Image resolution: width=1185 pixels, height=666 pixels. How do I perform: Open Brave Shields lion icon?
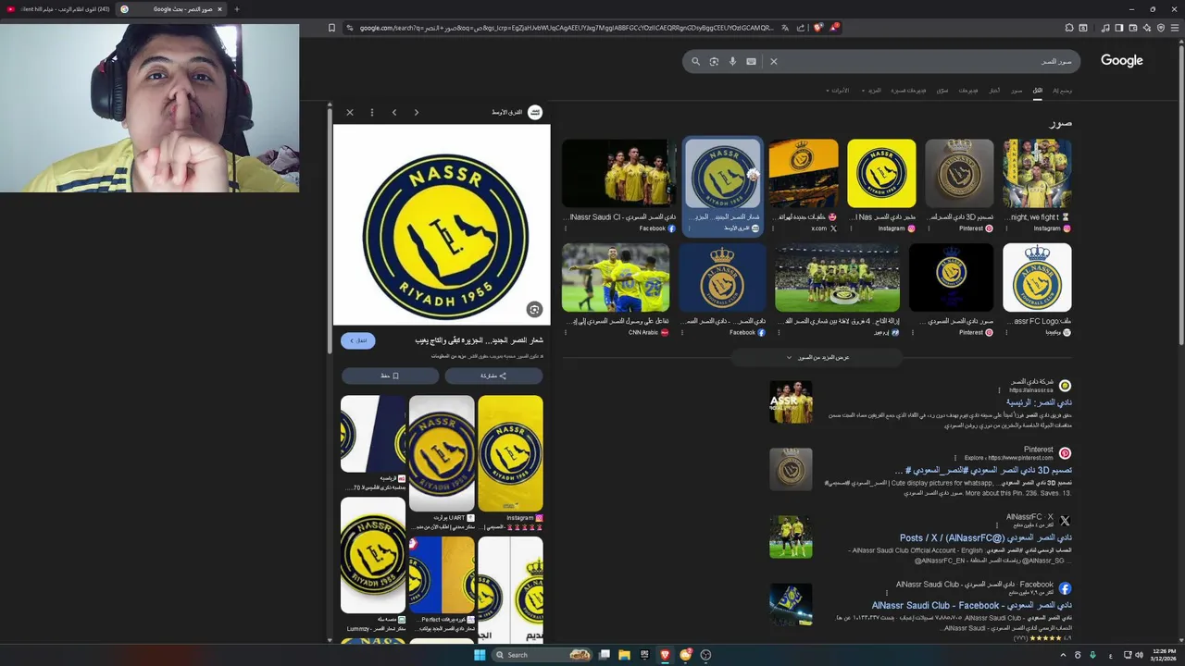pyautogui.click(x=817, y=28)
